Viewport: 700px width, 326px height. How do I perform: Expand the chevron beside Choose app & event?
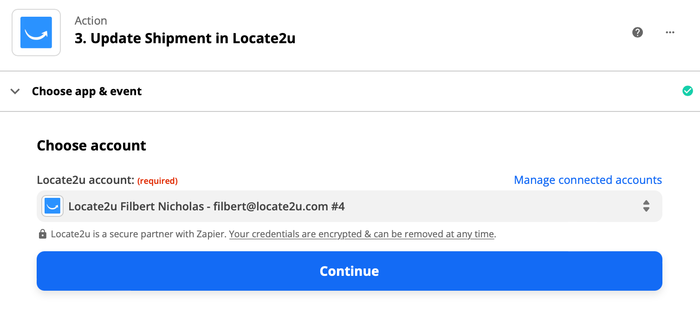point(15,91)
